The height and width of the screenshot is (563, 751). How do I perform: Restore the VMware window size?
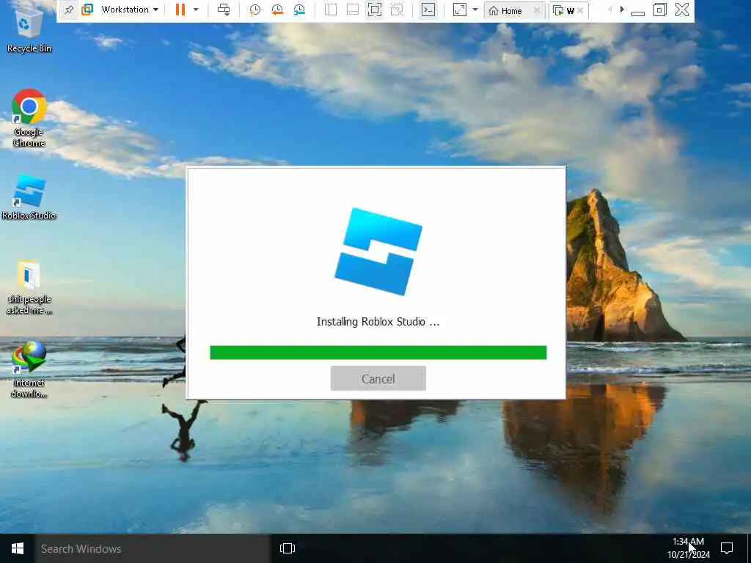[659, 10]
